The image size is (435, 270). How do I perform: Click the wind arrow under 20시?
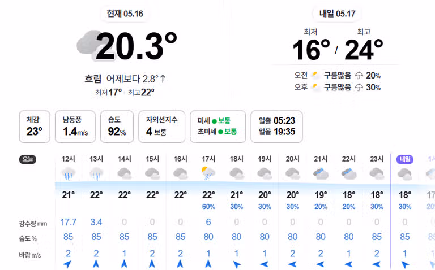tap(292, 264)
